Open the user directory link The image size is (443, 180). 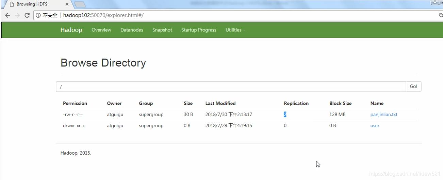coord(375,126)
